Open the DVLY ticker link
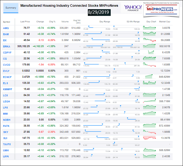This screenshot has width=183, height=166. click(x=6, y=71)
